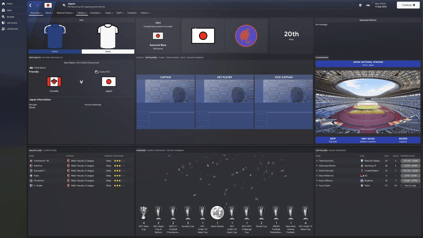The width and height of the screenshot is (423, 238).
Task: Switch kit view to Home
Action: [x=55, y=52]
